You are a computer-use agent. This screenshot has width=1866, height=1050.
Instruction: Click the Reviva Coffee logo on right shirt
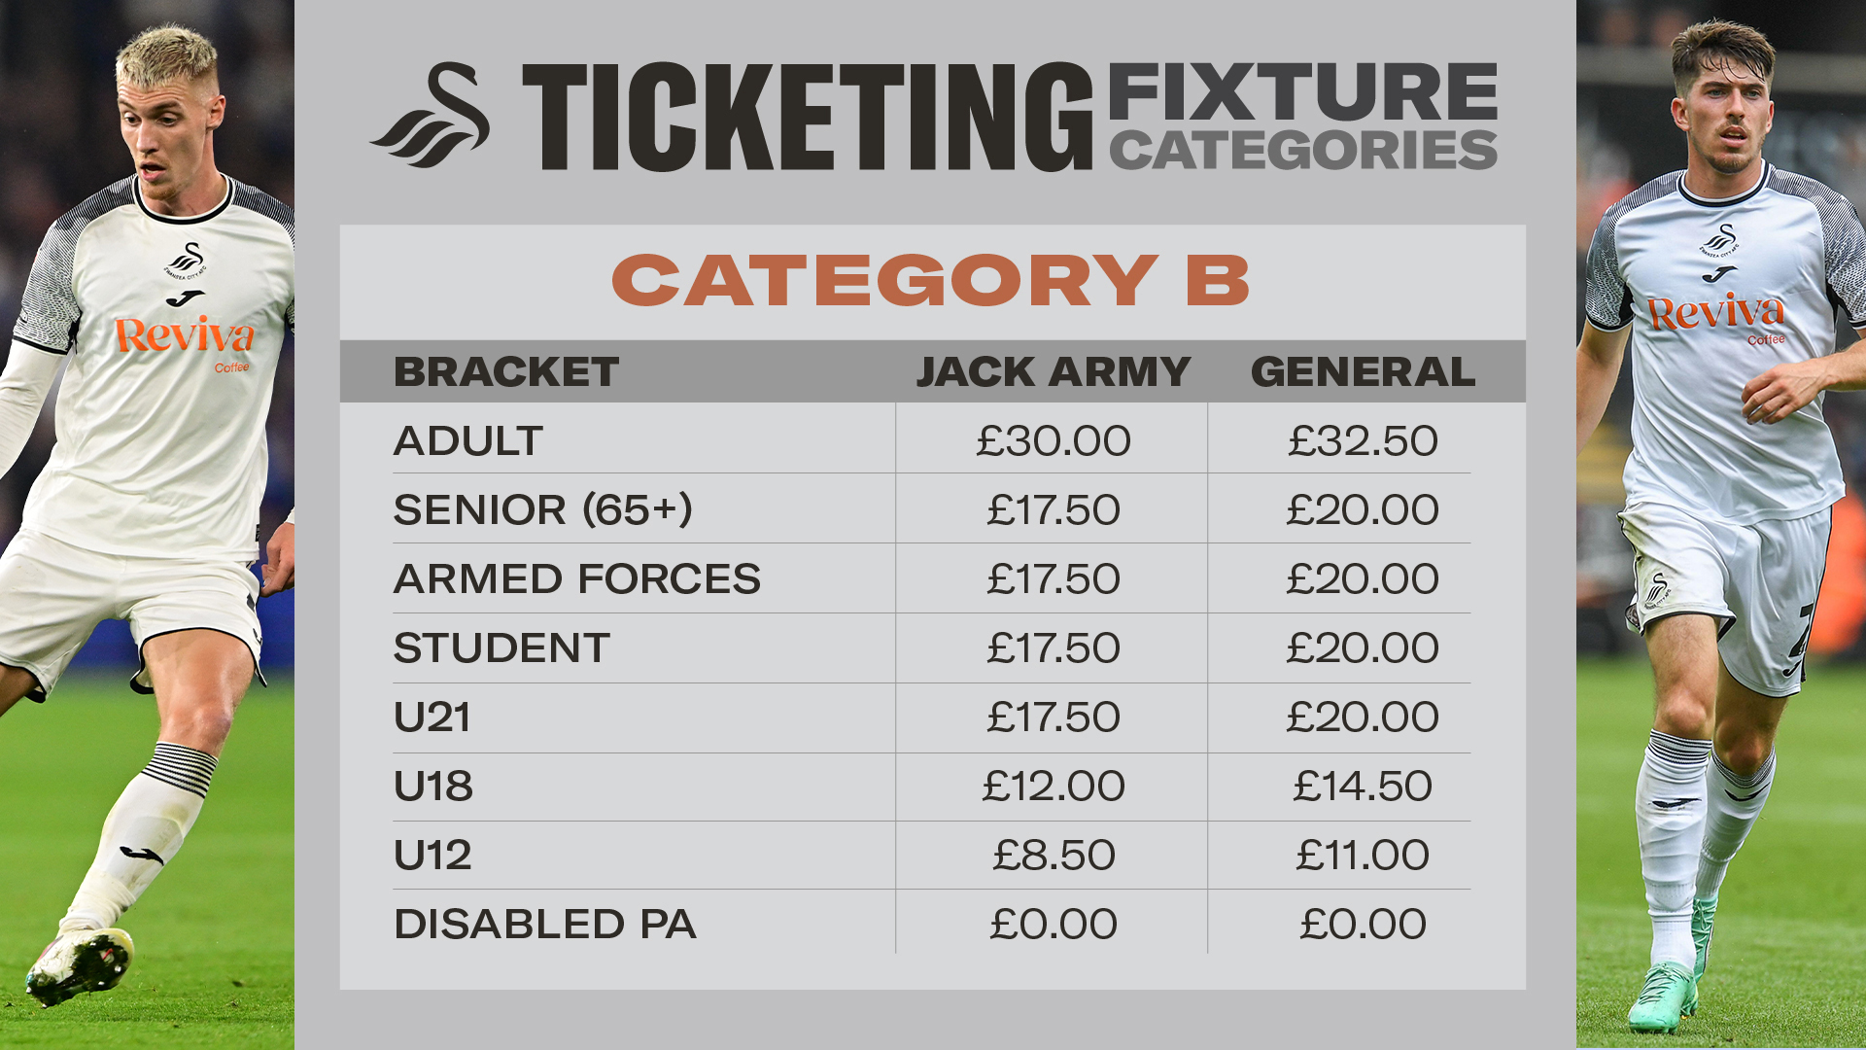point(1717,317)
